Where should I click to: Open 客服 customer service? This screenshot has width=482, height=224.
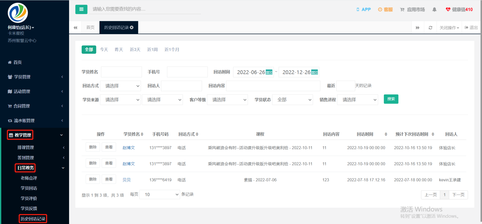click(x=385, y=10)
